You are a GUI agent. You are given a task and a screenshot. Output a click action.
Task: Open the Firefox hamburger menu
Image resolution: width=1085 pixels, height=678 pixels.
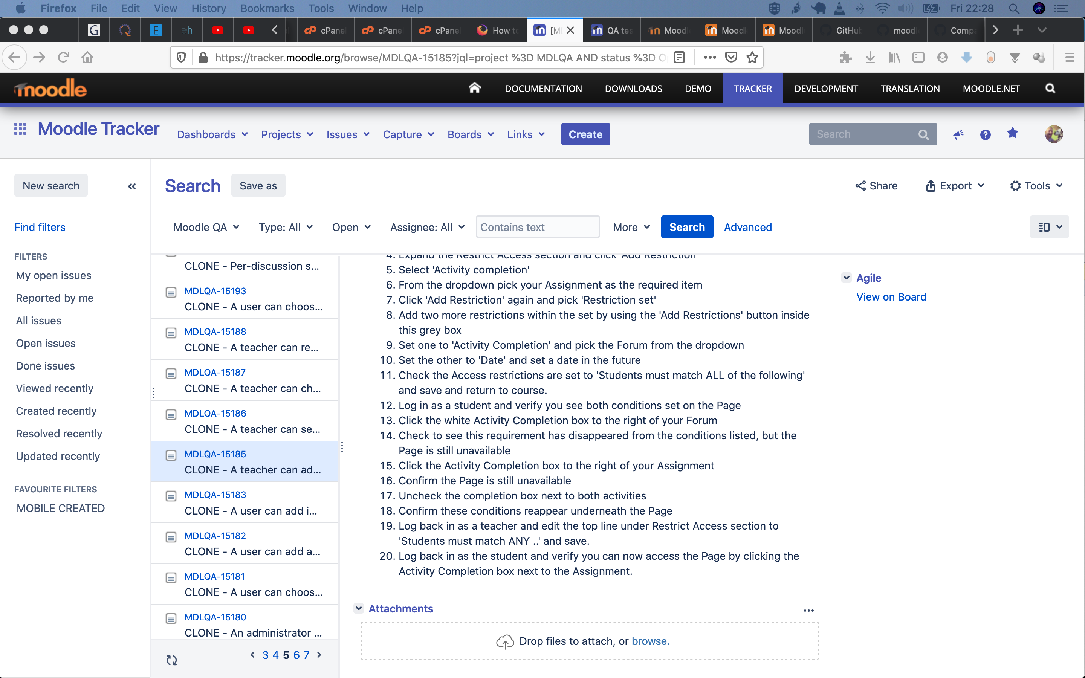[1070, 57]
